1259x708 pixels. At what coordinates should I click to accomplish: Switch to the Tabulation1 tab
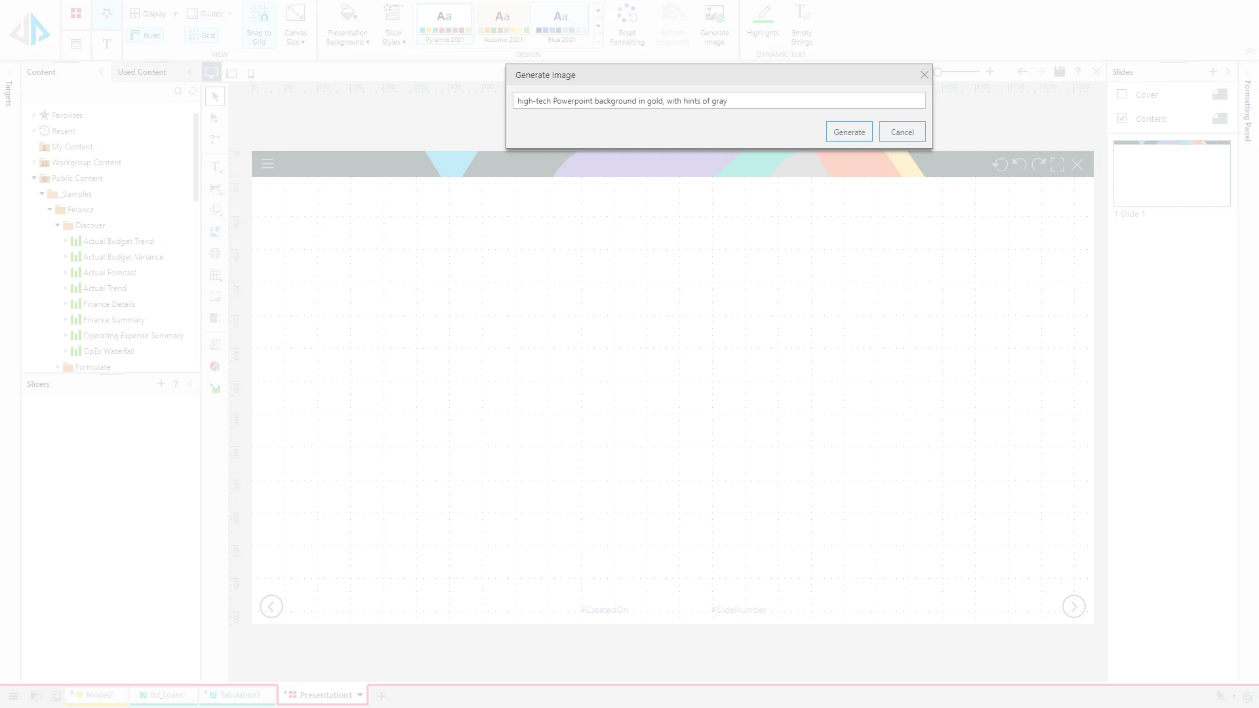click(239, 695)
